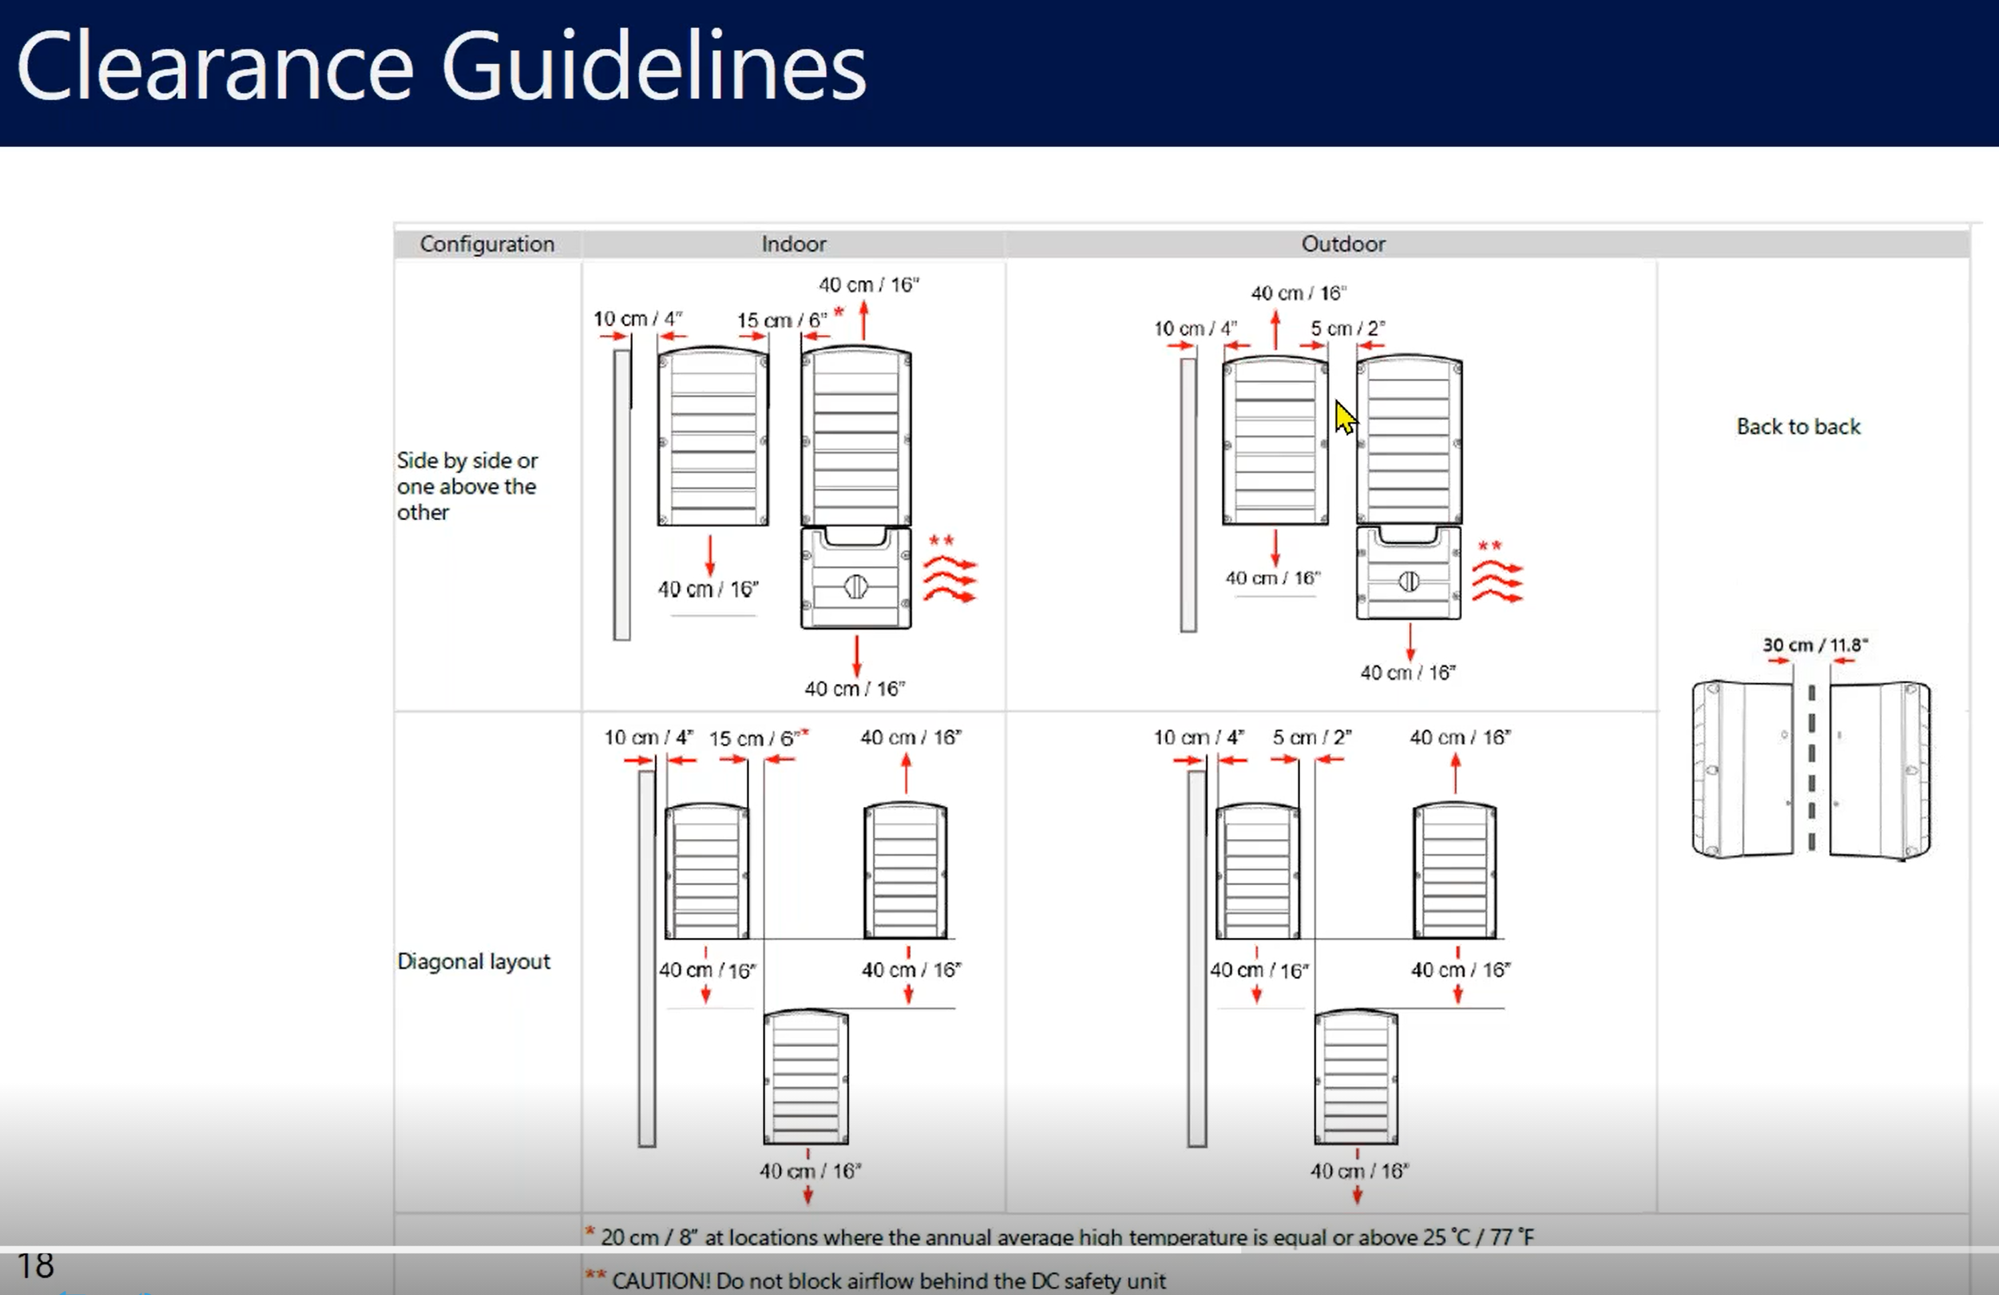
Task: Click the outdoor DC safety unit drawing
Action: pyautogui.click(x=1408, y=573)
